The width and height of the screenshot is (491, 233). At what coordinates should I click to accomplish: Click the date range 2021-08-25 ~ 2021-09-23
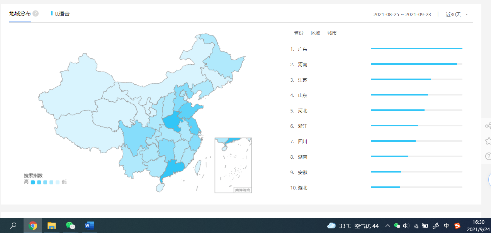[402, 14]
